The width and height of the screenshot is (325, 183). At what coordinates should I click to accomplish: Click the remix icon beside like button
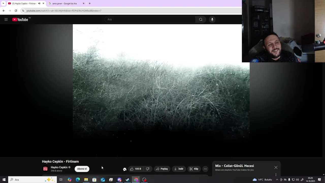pos(125,169)
